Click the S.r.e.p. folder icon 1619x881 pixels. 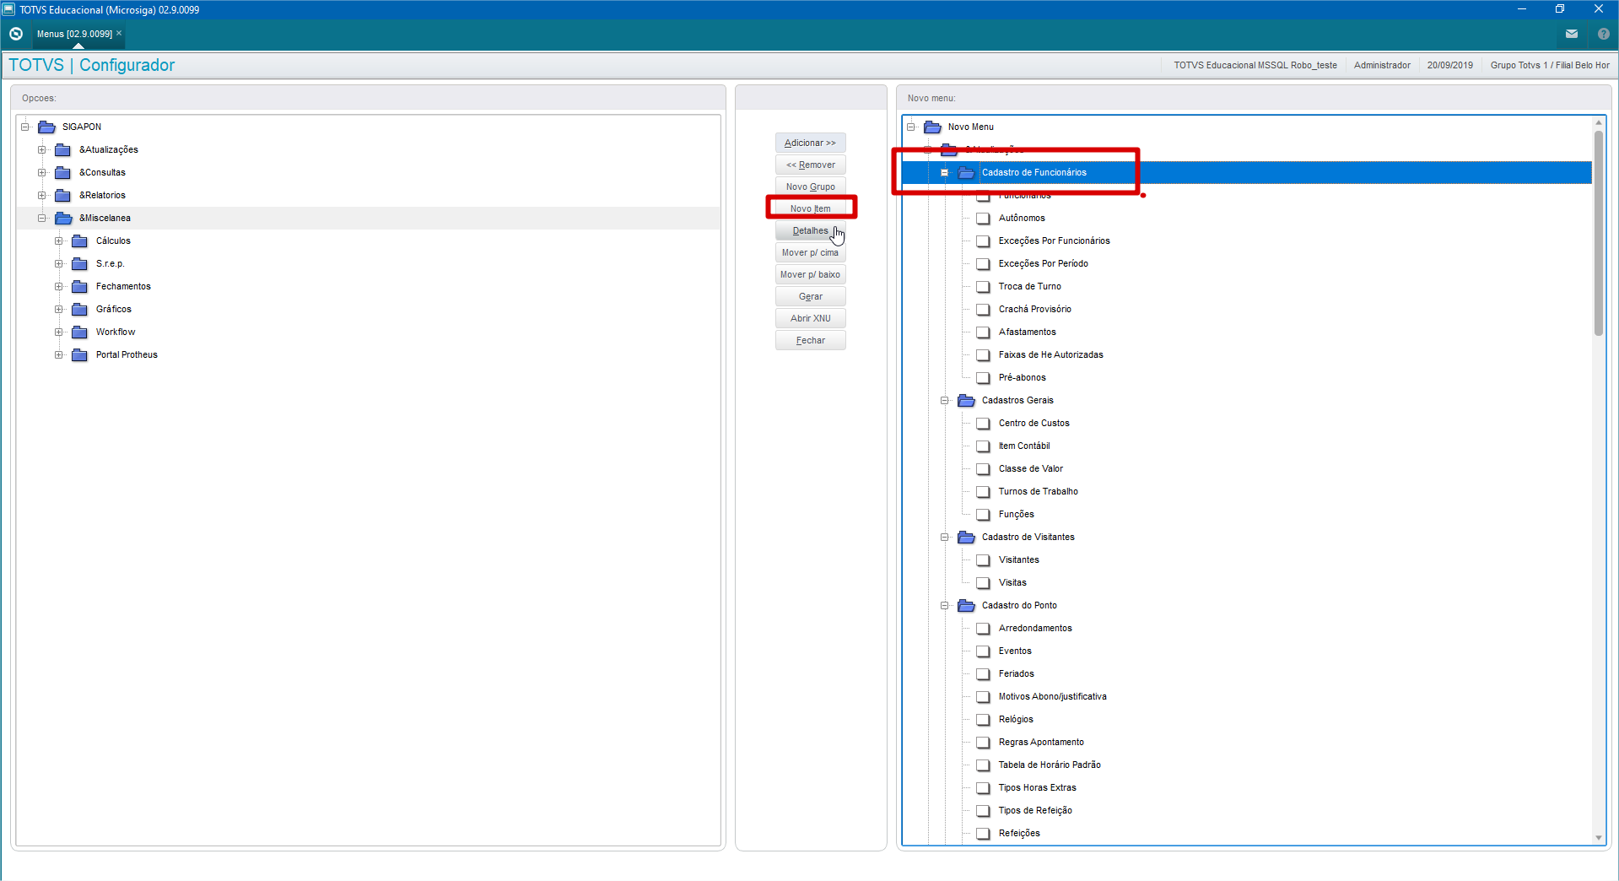pyautogui.click(x=80, y=263)
